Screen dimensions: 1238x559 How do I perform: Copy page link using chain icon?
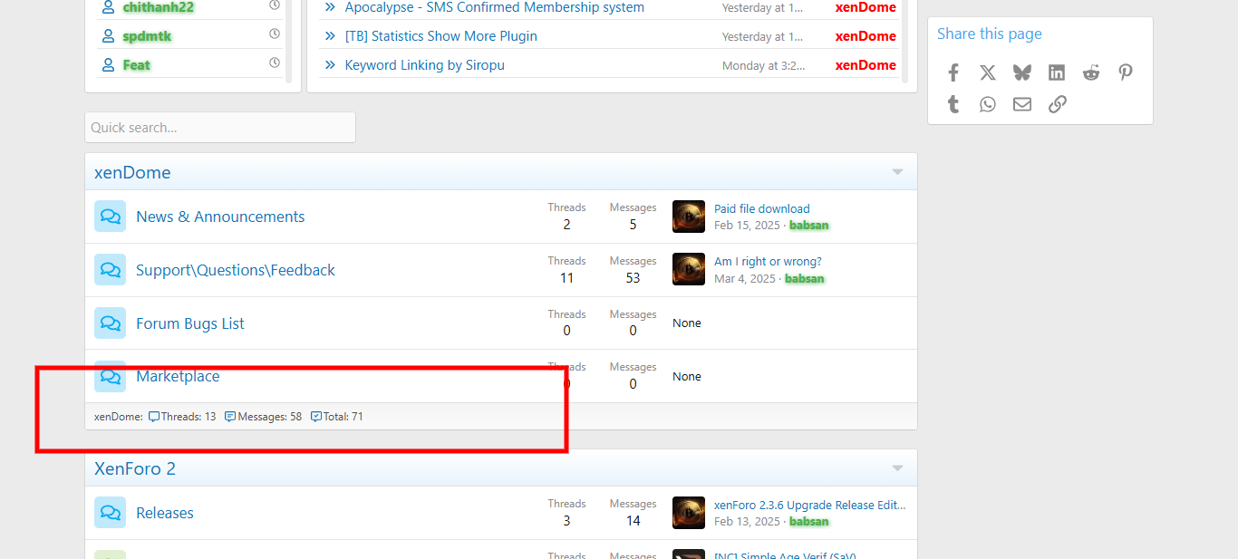[1057, 104]
